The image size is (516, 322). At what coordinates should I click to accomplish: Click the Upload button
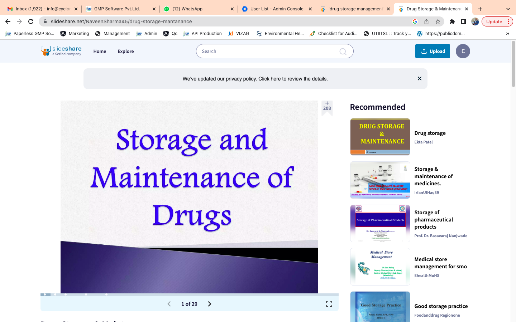(x=433, y=51)
